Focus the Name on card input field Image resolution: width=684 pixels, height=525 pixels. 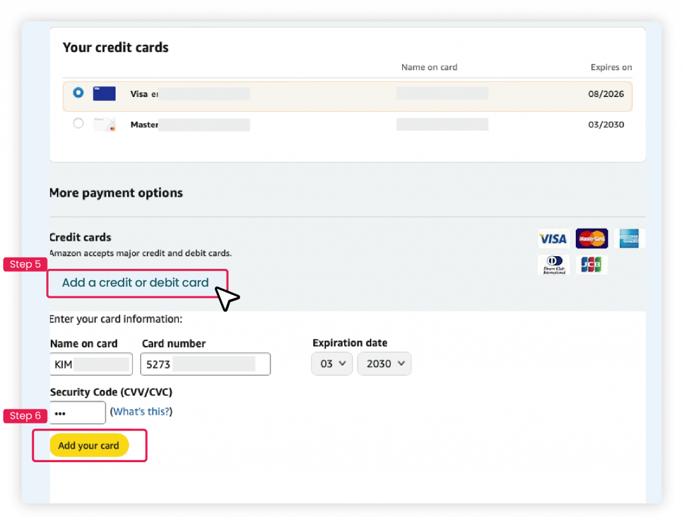91,364
